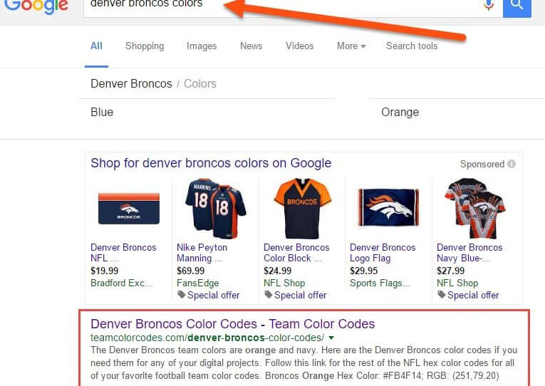Select the Peyton Manning jersey thumbnail
Screen dimensions: 545x386
click(x=215, y=209)
